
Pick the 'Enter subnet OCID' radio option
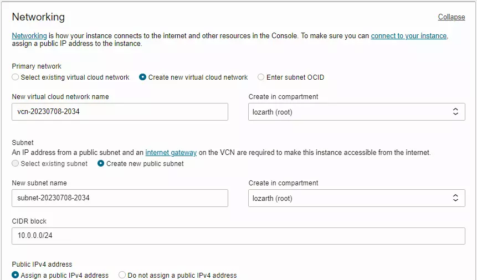[x=261, y=77]
